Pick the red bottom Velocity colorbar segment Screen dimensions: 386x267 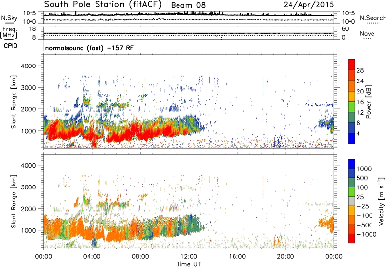[352, 239]
